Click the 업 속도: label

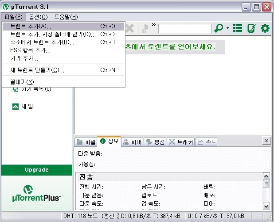coord(151,203)
